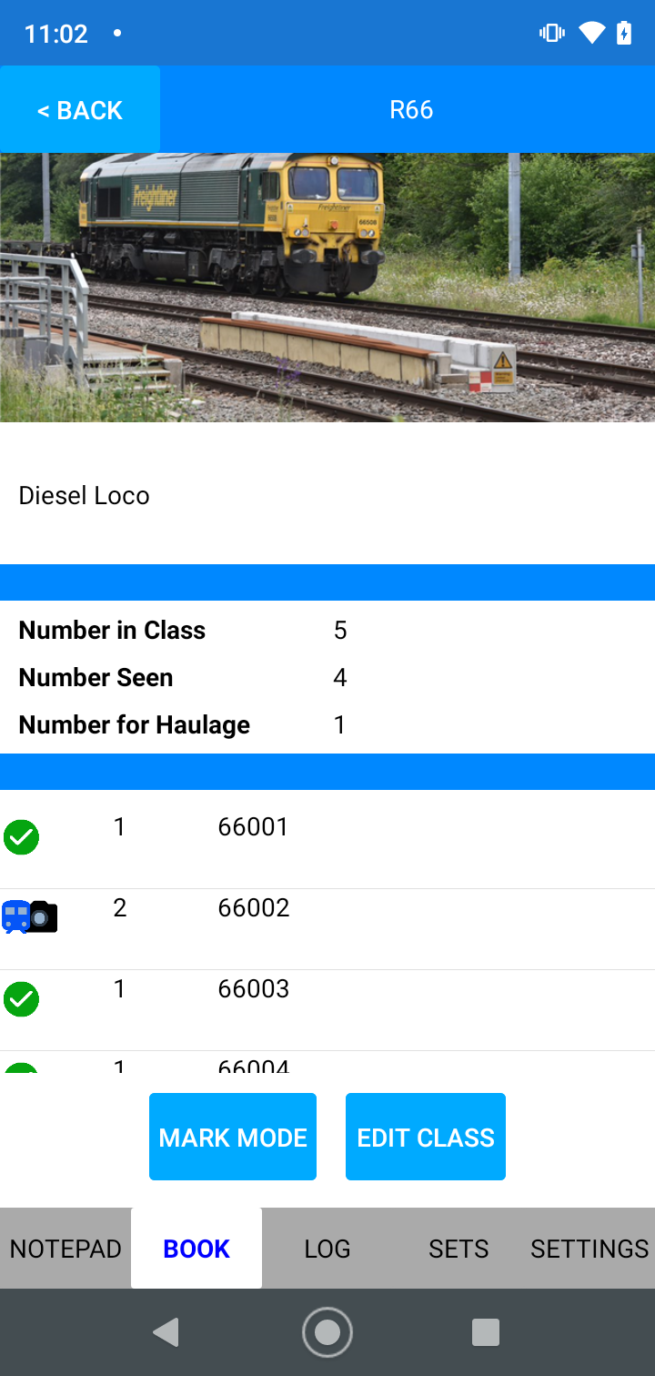Switch to the SETS tab
655x1376 pixels.
click(458, 1248)
